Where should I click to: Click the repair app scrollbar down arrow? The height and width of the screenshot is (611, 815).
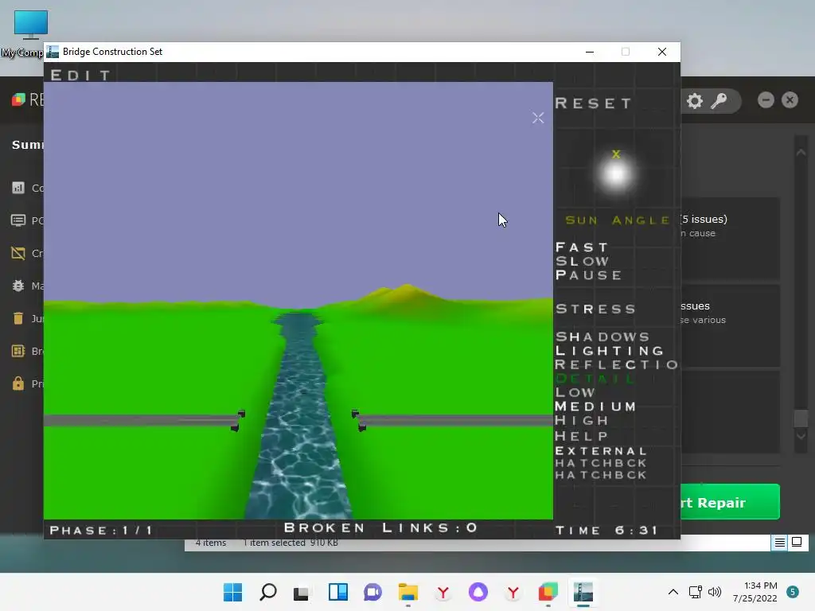pyautogui.click(x=801, y=436)
